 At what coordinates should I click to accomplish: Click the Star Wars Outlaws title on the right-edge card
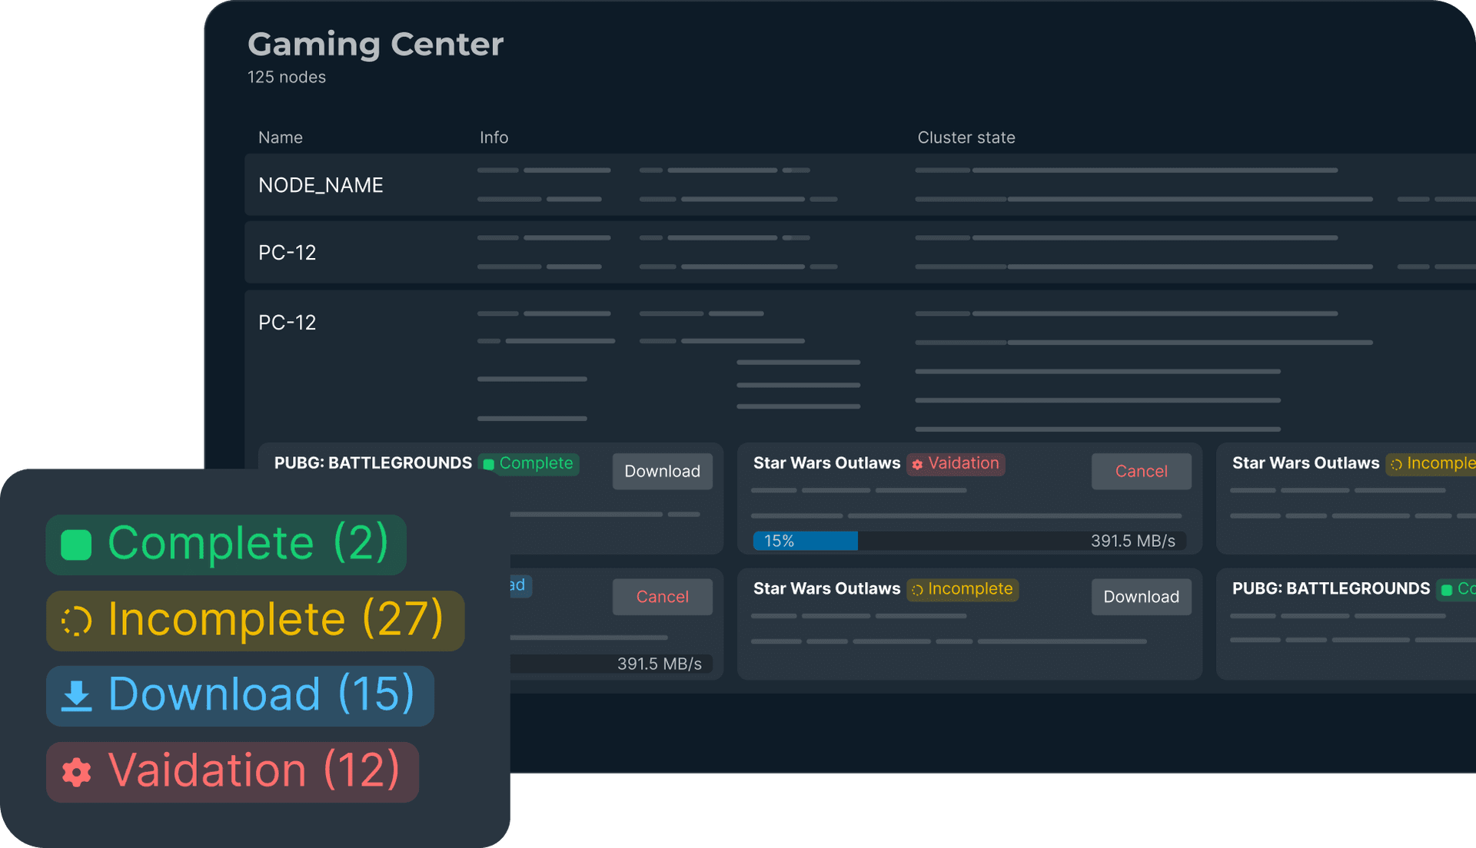(x=1305, y=463)
